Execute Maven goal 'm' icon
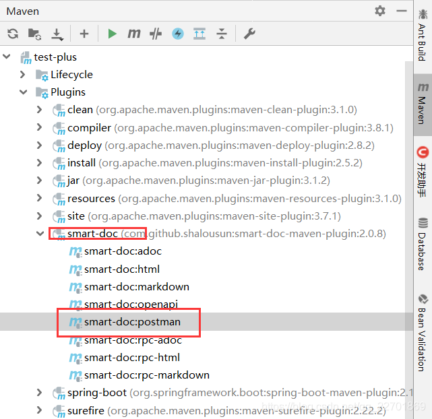The height and width of the screenshot is (419, 432). 134,34
